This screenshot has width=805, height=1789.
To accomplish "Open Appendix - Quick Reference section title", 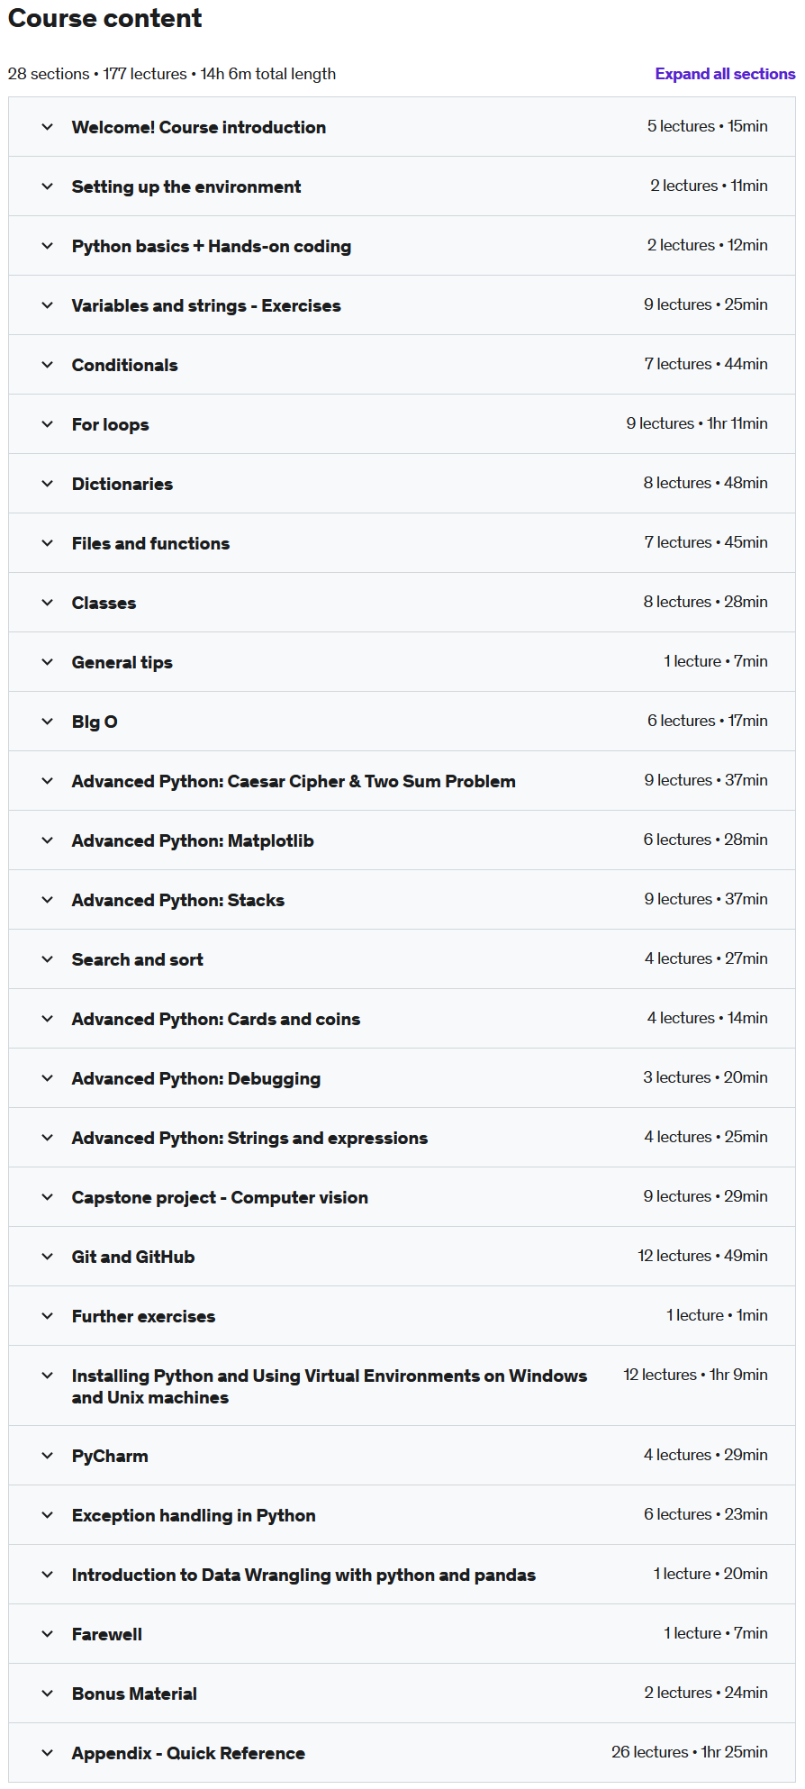I will pos(188,1753).
